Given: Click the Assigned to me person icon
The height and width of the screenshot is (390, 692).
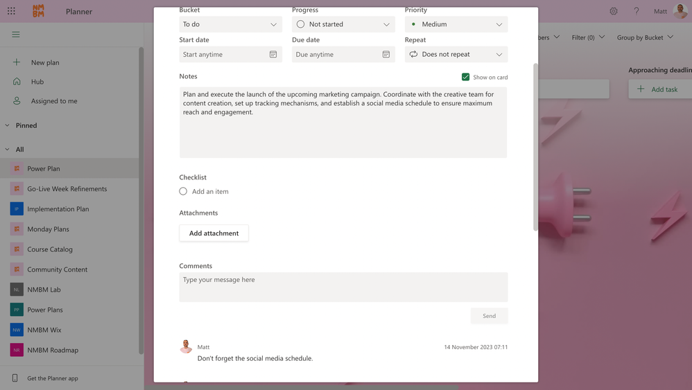Looking at the screenshot, I should coord(17,101).
